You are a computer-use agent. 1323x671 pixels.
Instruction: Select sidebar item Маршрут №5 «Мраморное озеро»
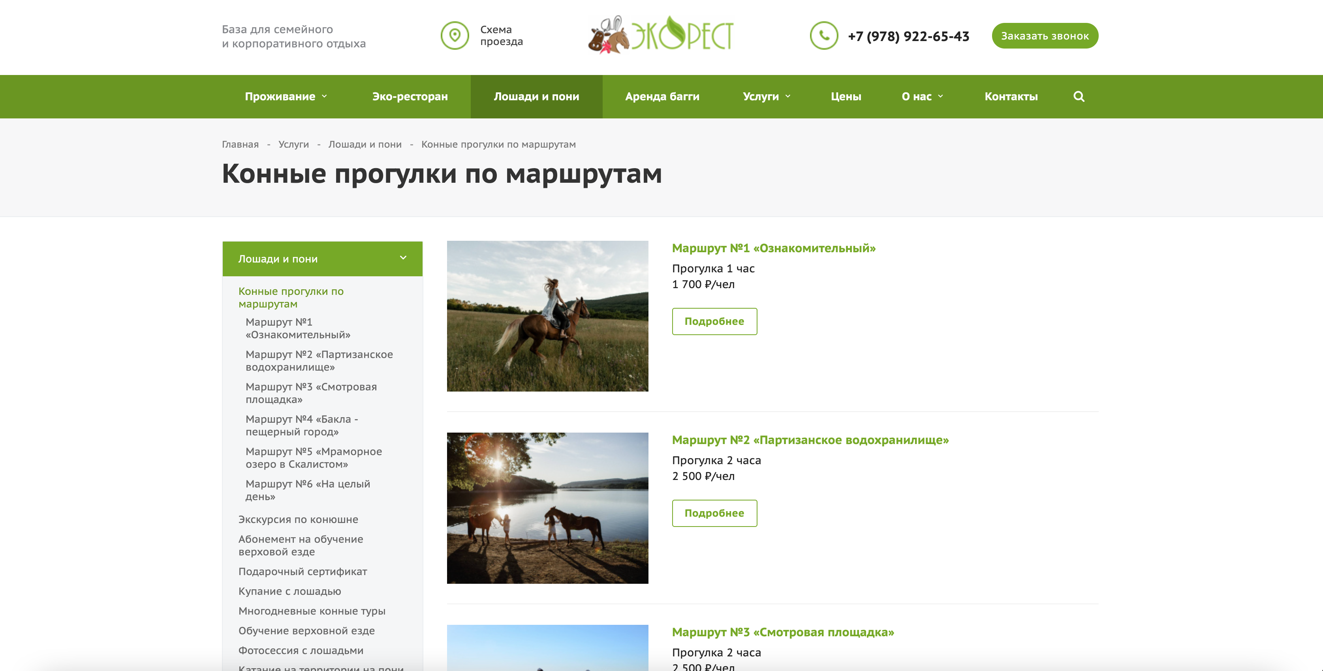pos(313,457)
